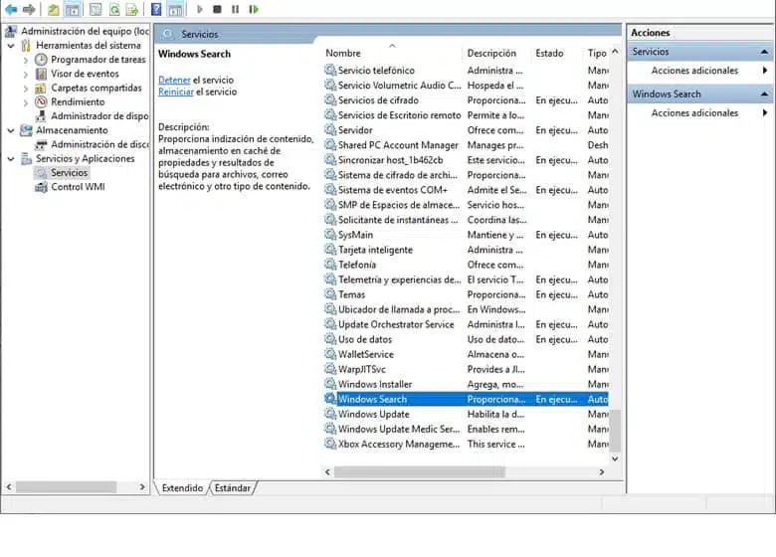Click Reiniciar el servicio link

[x=176, y=92]
